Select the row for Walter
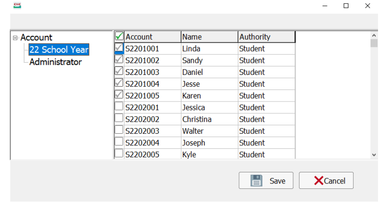Viewport: 390px width, 206px height. [x=205, y=131]
